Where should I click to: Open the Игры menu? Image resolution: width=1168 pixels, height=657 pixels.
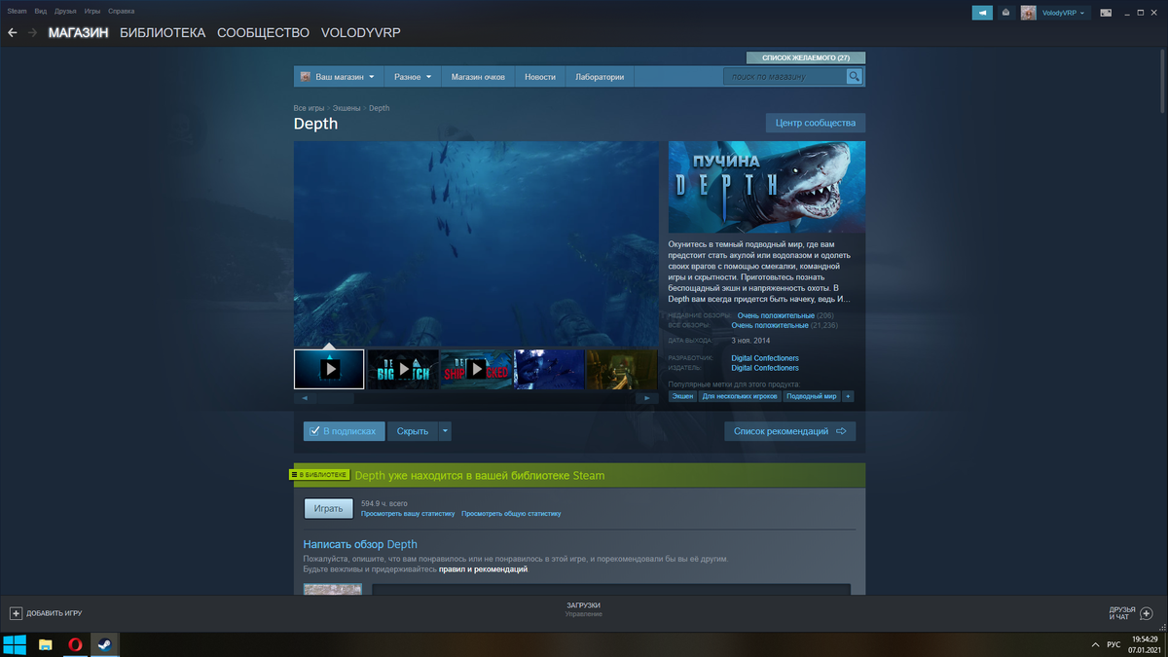[x=92, y=11]
